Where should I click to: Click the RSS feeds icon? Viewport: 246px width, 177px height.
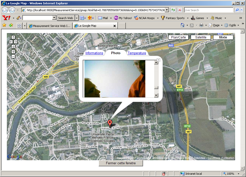[x=192, y=25]
